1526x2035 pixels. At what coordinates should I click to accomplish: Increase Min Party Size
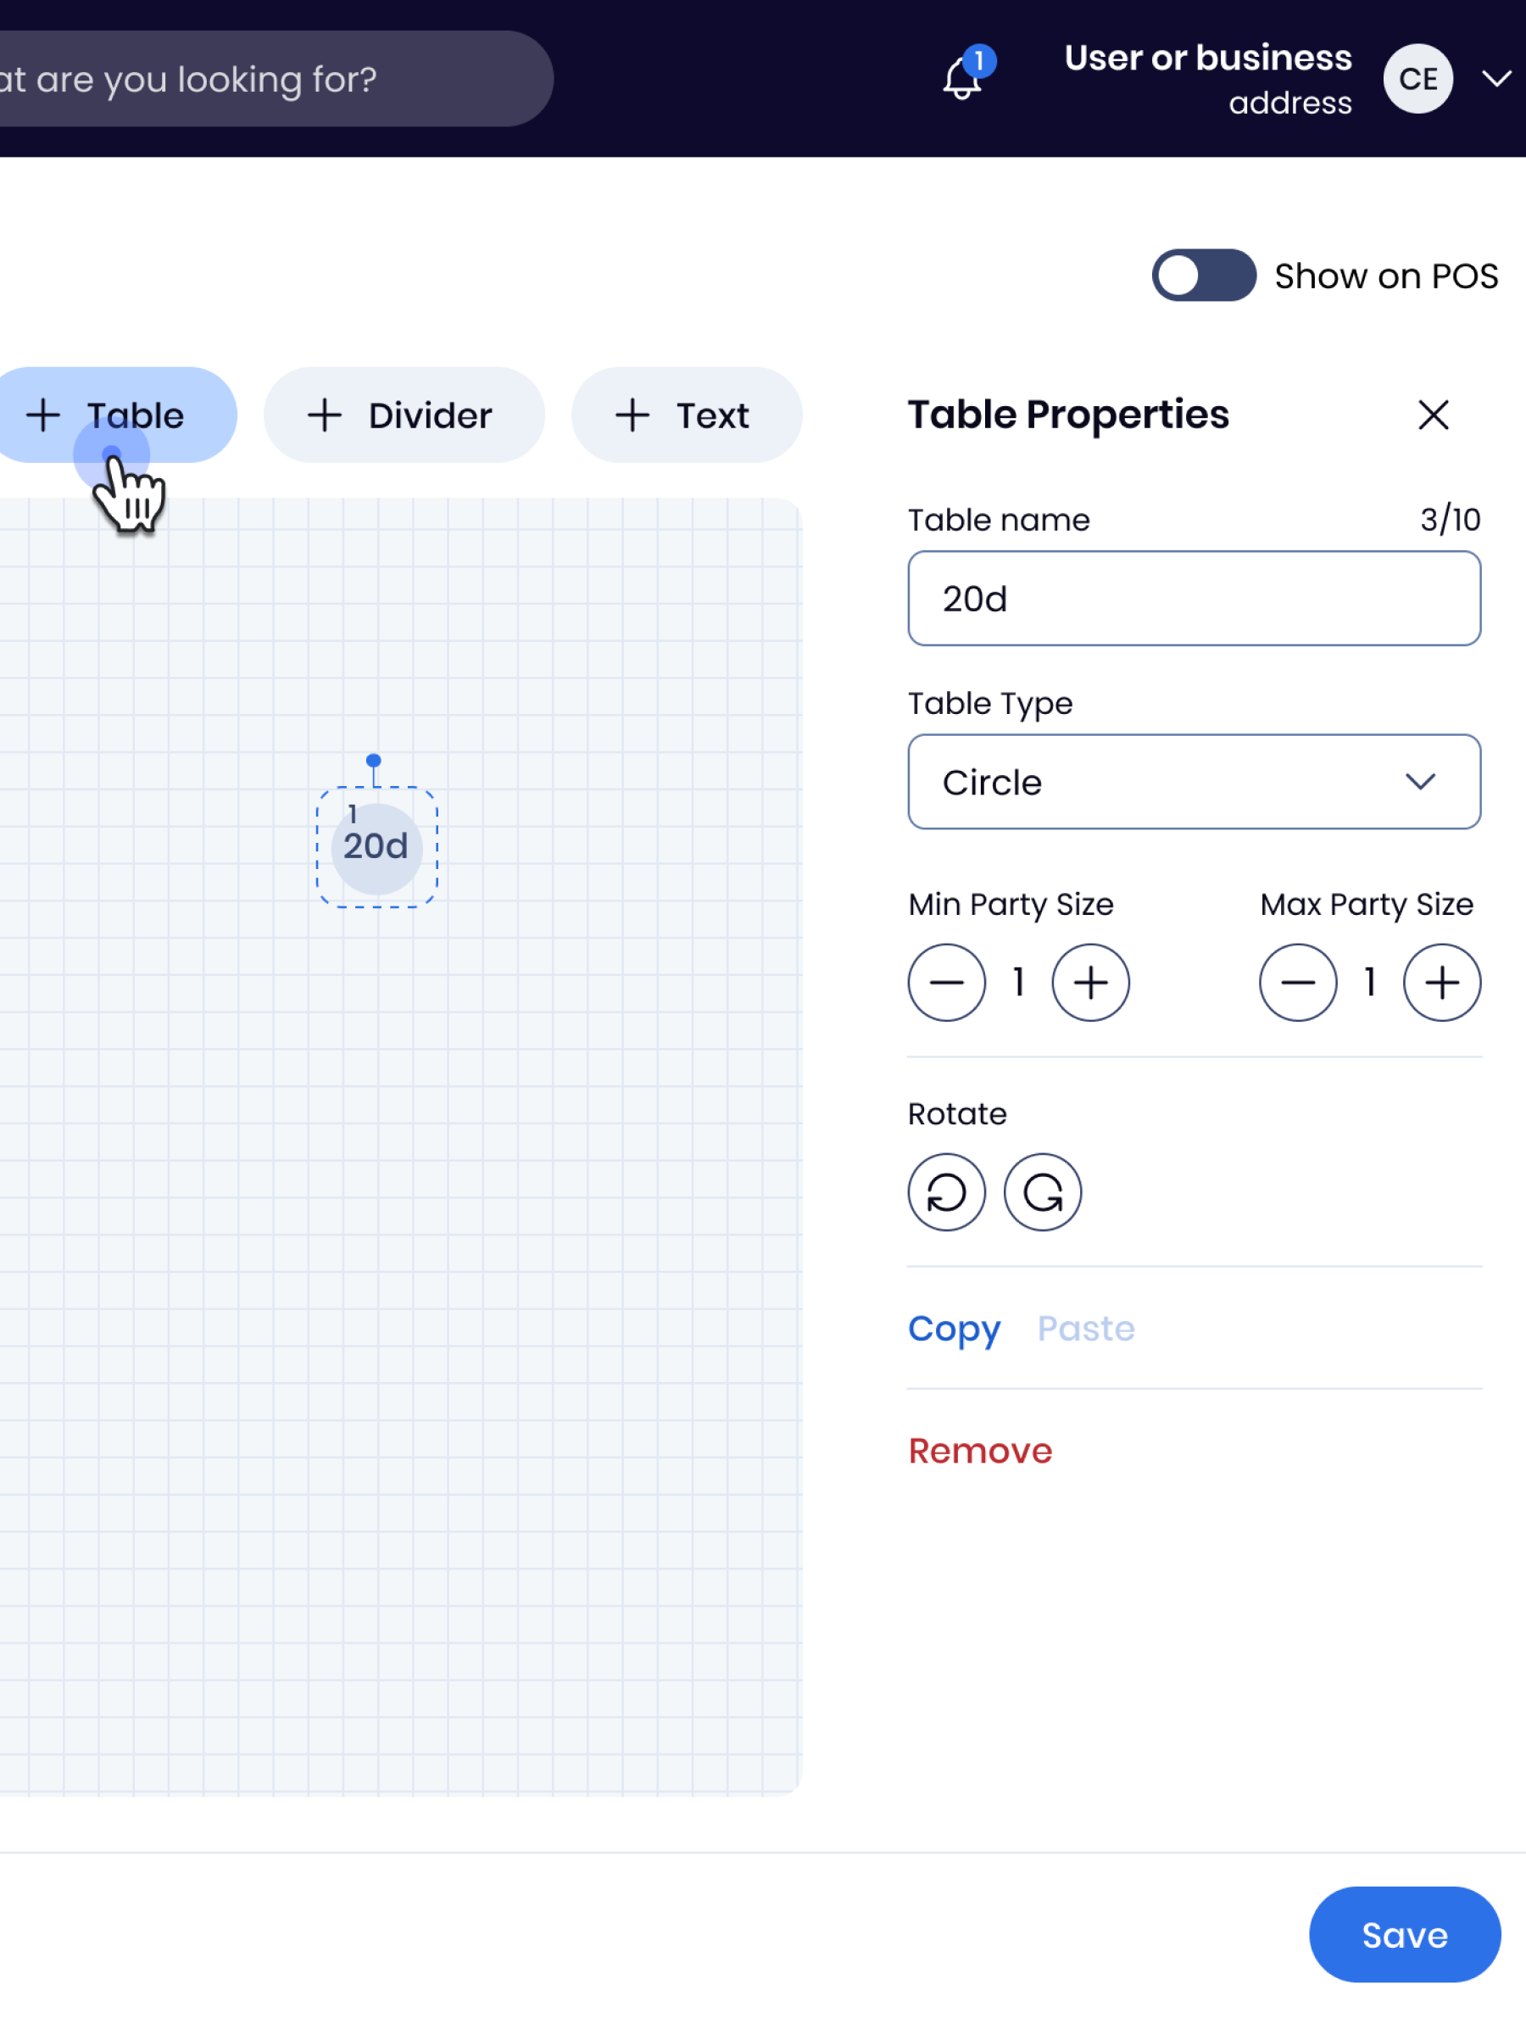point(1090,983)
